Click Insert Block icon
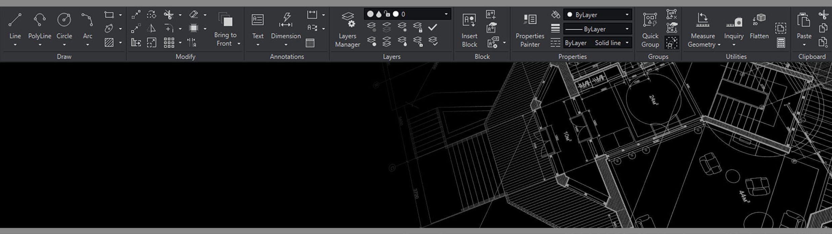 [469, 20]
